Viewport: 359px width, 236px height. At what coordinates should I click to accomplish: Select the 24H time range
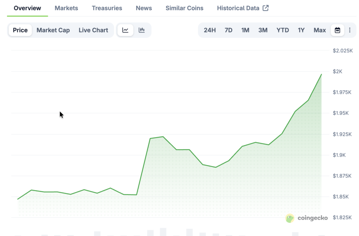pos(210,30)
